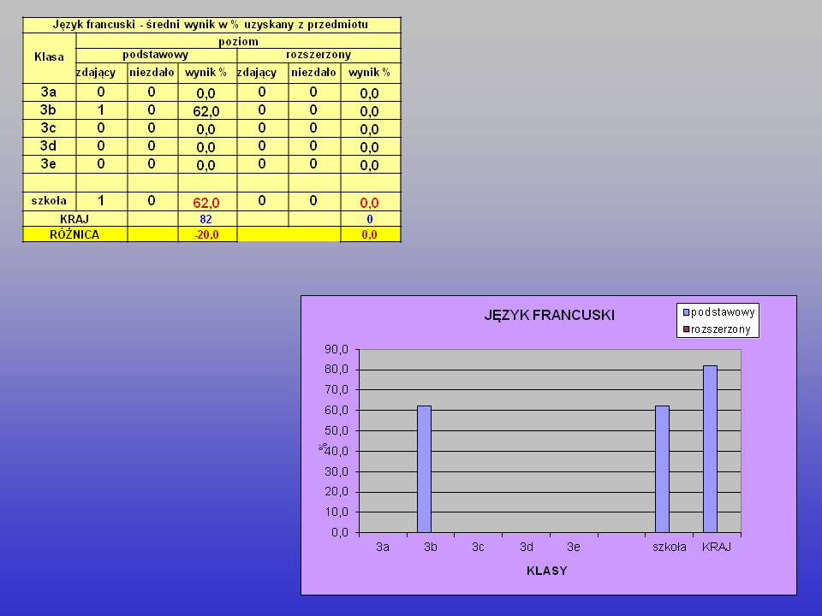Select the -20,0 difference value

click(x=206, y=234)
